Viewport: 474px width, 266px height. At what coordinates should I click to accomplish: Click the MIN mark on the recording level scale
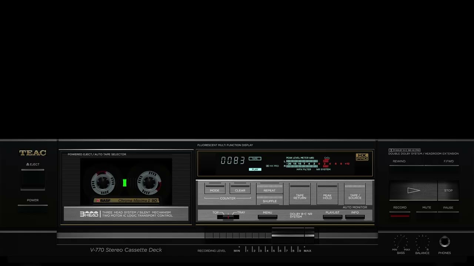click(x=237, y=251)
